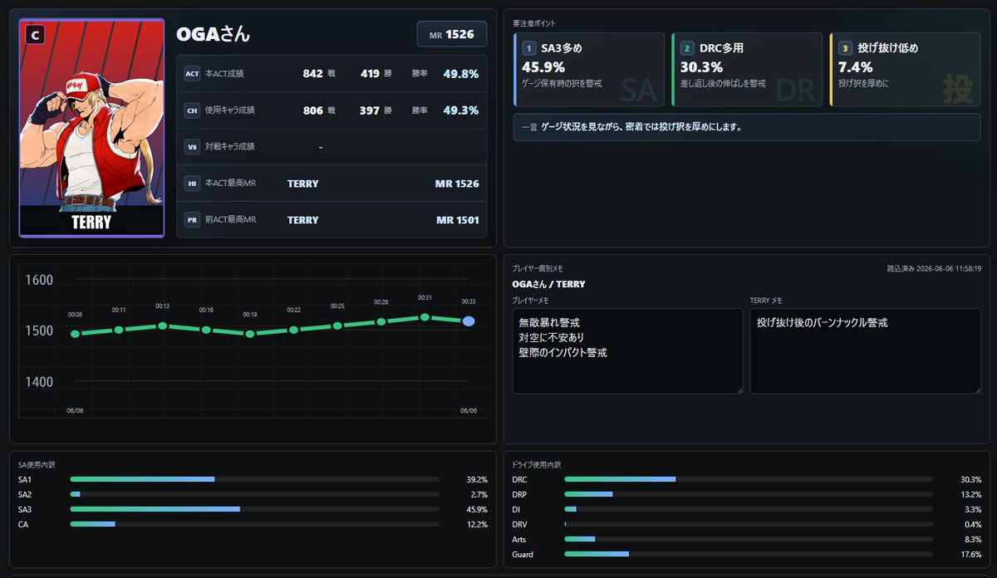Click the 1600 axis label on chart

tap(39, 280)
